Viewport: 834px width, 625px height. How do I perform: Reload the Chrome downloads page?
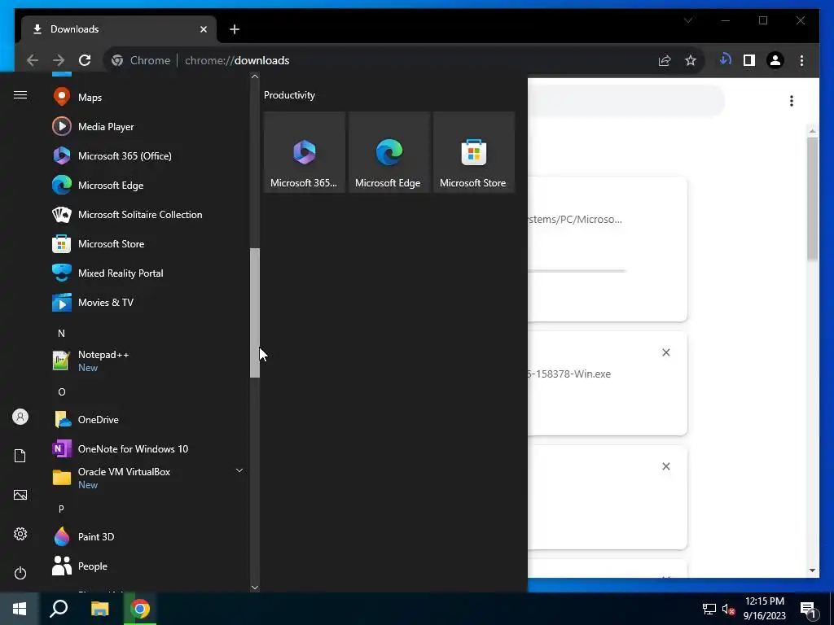pos(85,60)
